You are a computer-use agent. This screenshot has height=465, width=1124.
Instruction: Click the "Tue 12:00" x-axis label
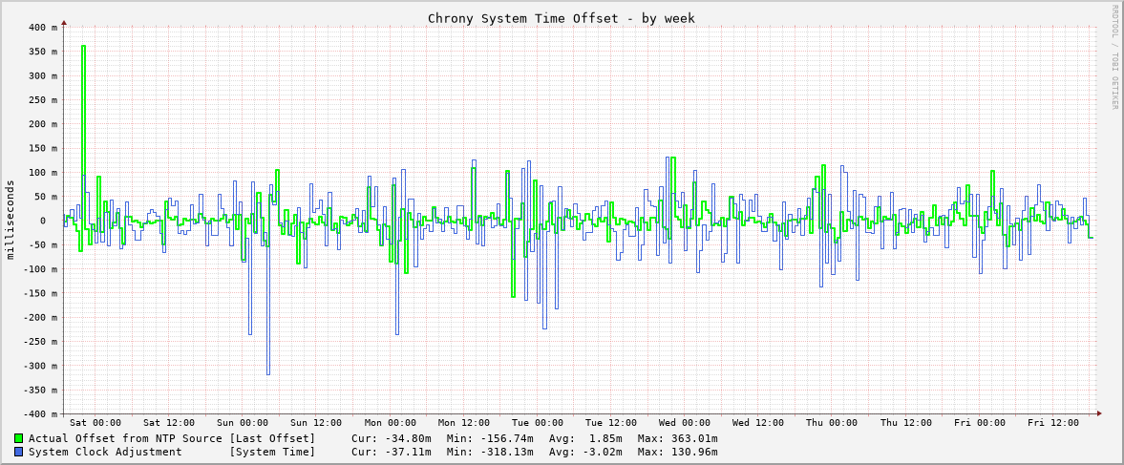[x=611, y=423]
